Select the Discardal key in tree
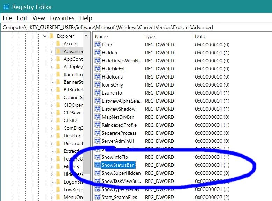The image size is (272, 201). coord(73,143)
